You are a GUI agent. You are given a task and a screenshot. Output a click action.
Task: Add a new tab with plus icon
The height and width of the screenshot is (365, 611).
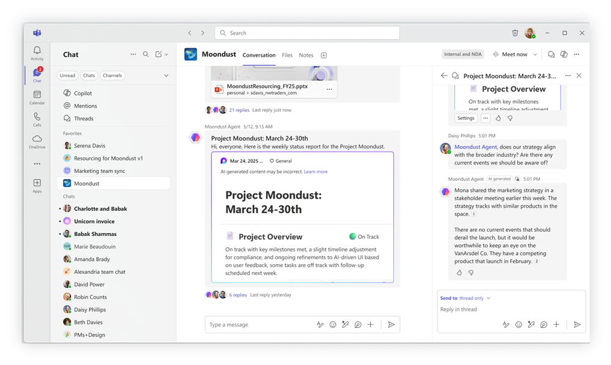[324, 55]
